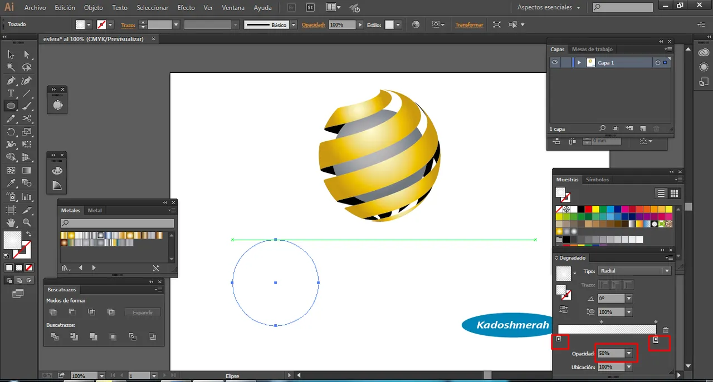This screenshot has width=713, height=382.
Task: Click the Scissors tool
Action: [27, 118]
